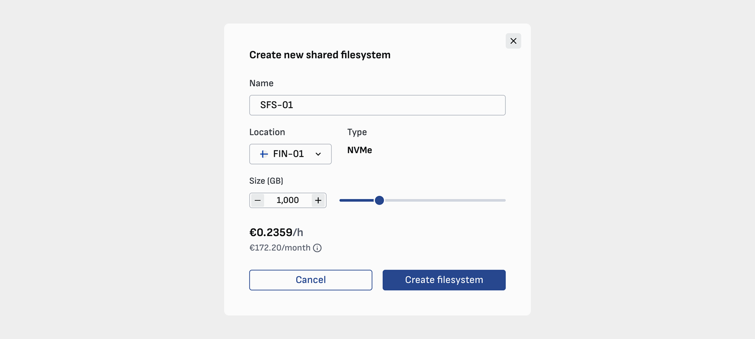The height and width of the screenshot is (339, 755).
Task: Increase size with the plus button
Action: click(x=318, y=200)
